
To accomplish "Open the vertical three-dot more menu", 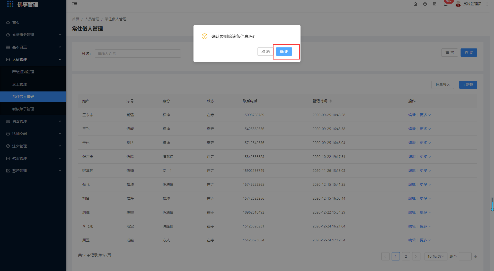I will pos(487,4).
